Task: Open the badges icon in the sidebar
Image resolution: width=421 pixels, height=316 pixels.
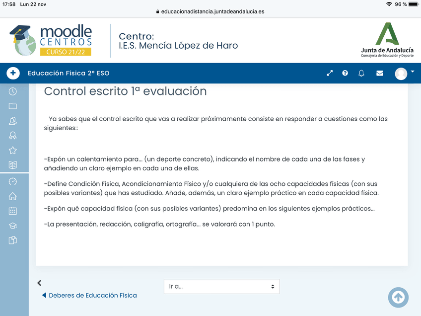Action: pos(13,135)
